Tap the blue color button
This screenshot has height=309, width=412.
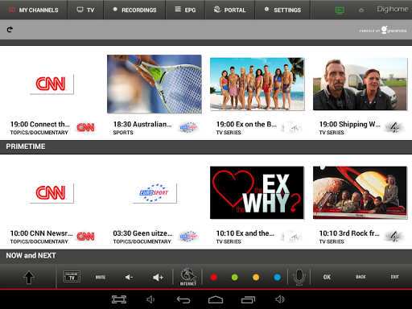pyautogui.click(x=278, y=278)
